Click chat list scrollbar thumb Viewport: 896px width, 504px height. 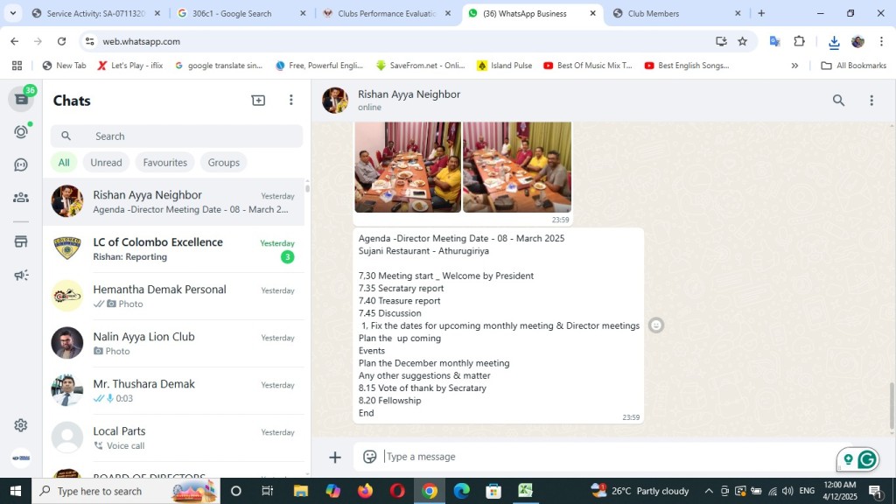(307, 187)
